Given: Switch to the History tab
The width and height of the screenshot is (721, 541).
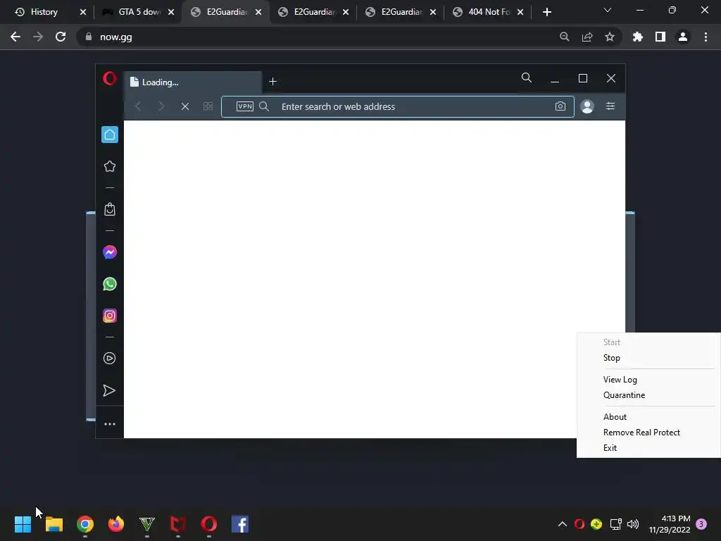Looking at the screenshot, I should click(x=44, y=12).
